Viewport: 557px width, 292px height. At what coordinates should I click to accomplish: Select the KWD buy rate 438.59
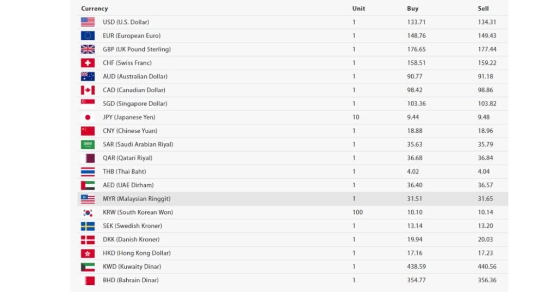[x=416, y=267]
